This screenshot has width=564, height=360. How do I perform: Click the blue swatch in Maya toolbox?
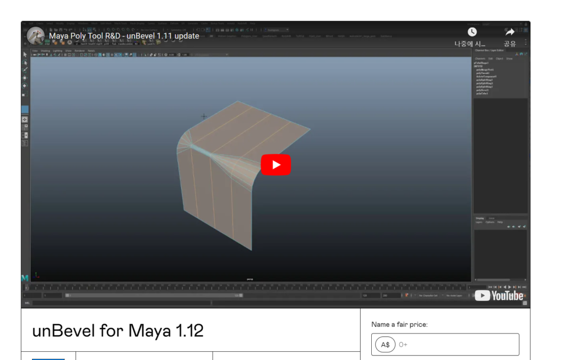(25, 109)
